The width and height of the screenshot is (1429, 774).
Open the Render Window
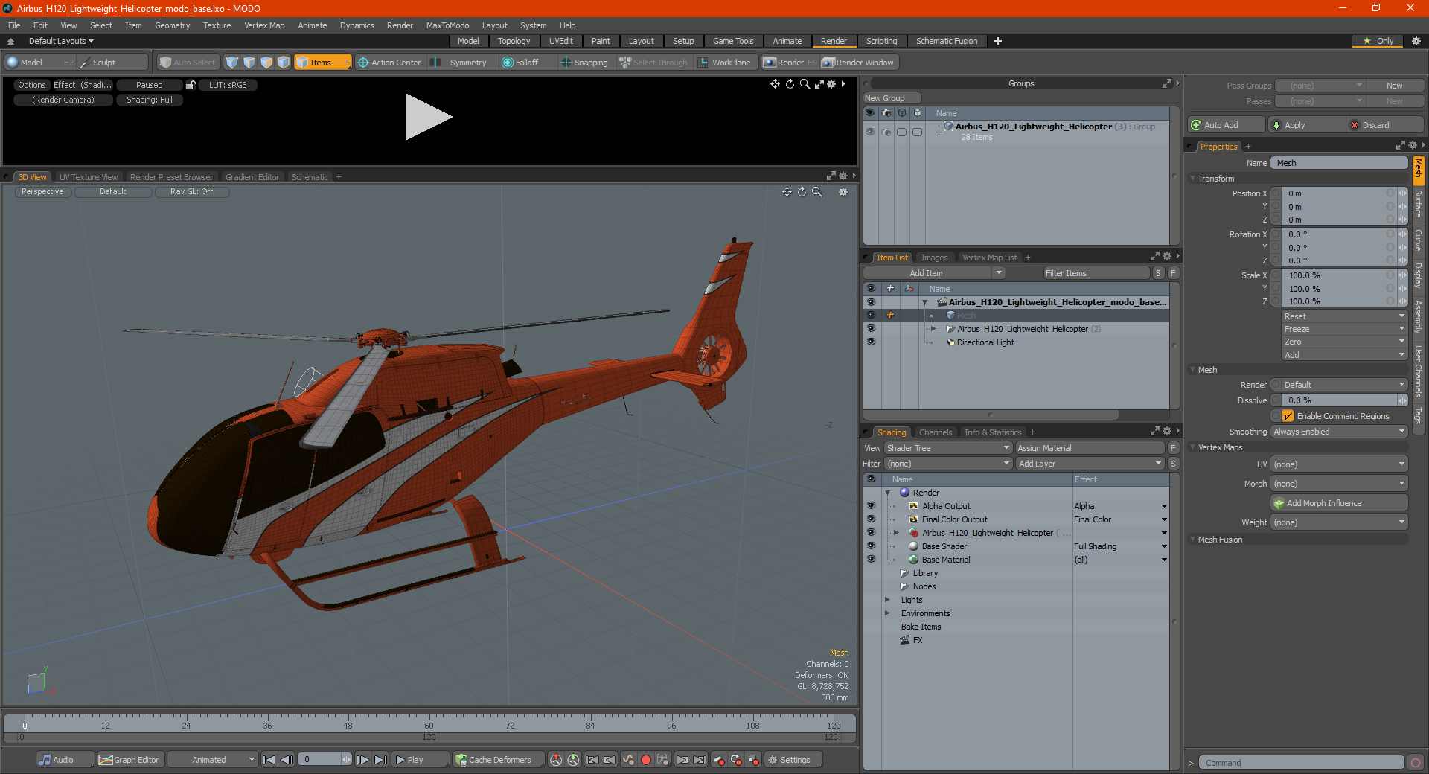point(858,63)
